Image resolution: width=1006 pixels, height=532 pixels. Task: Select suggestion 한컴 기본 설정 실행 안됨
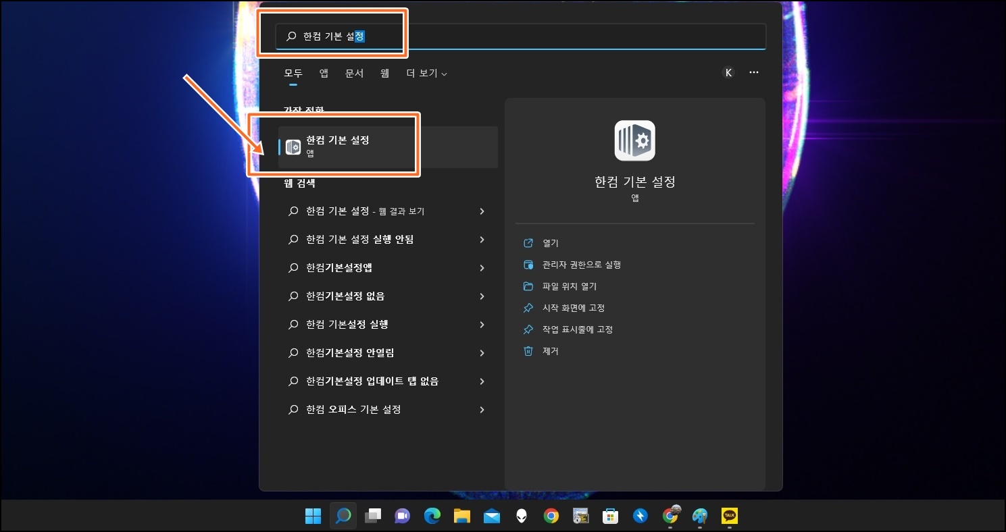388,240
